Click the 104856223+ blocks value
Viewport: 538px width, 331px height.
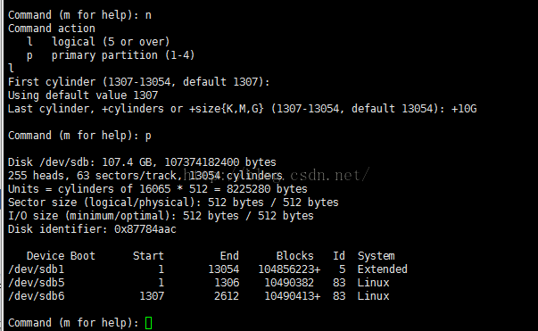[289, 269]
